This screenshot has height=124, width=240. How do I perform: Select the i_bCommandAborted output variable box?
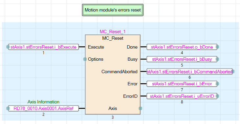click(189, 72)
